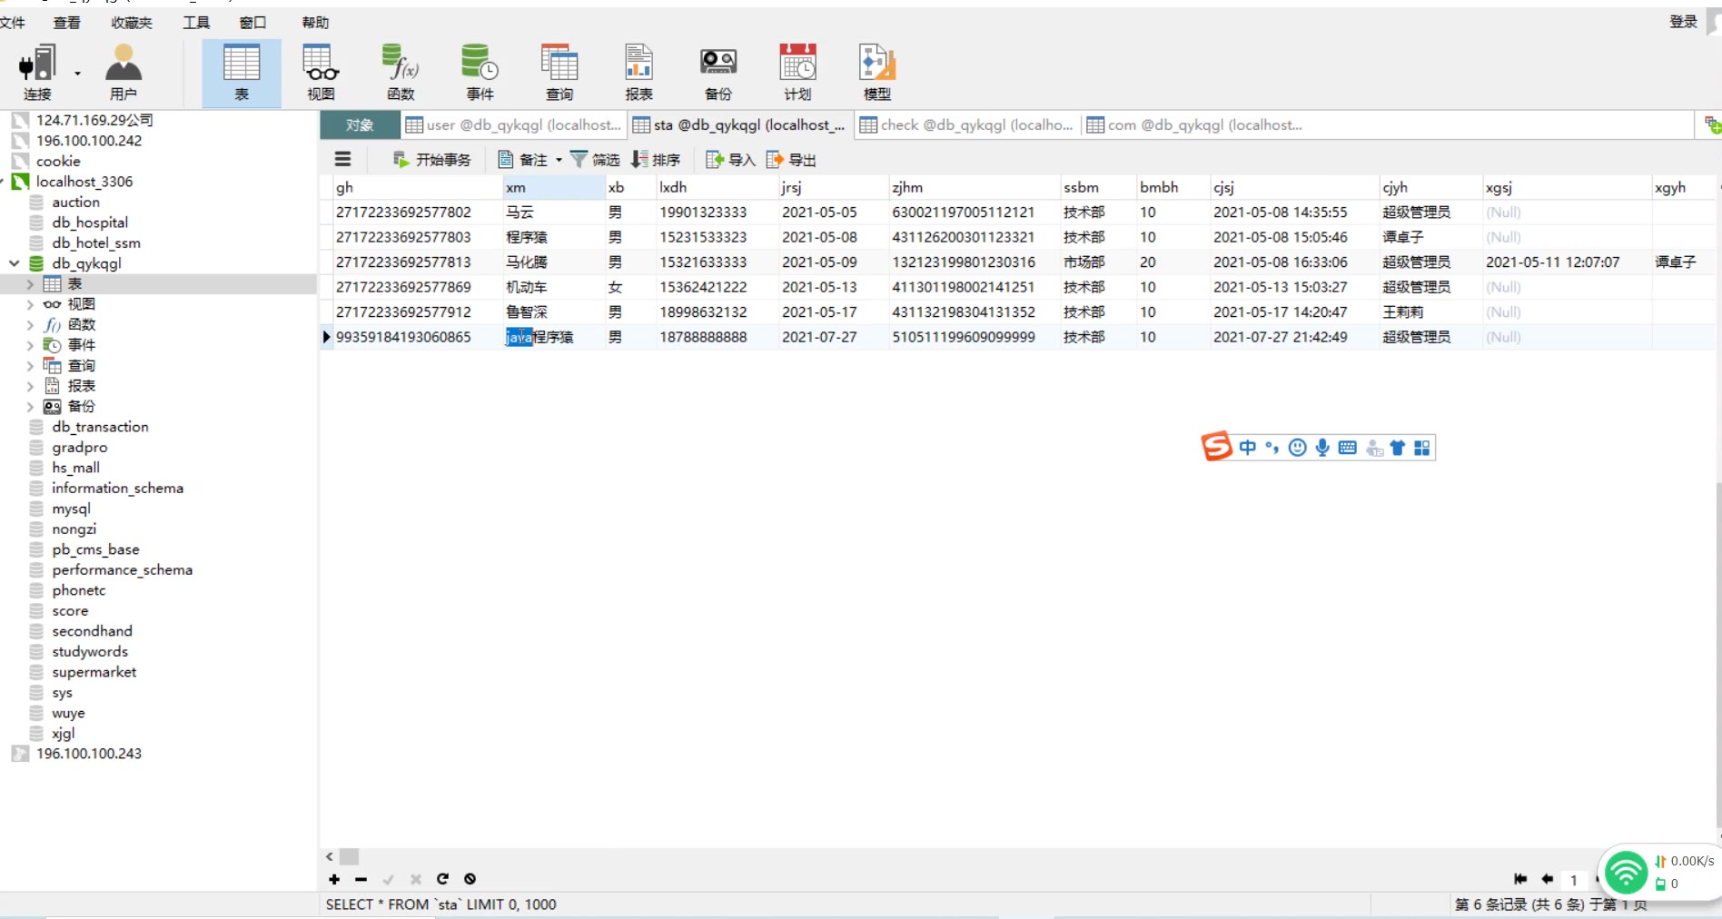
Task: Click the 用户 (User) icon
Action: (124, 73)
